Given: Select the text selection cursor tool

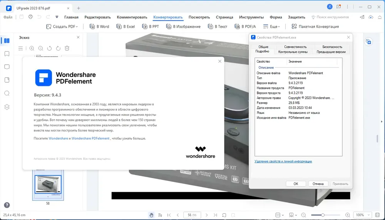Looking at the screenshot, I should click(x=160, y=215).
